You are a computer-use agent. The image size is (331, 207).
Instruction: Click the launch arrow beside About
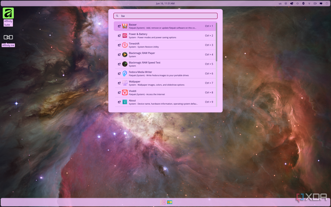tap(119, 102)
